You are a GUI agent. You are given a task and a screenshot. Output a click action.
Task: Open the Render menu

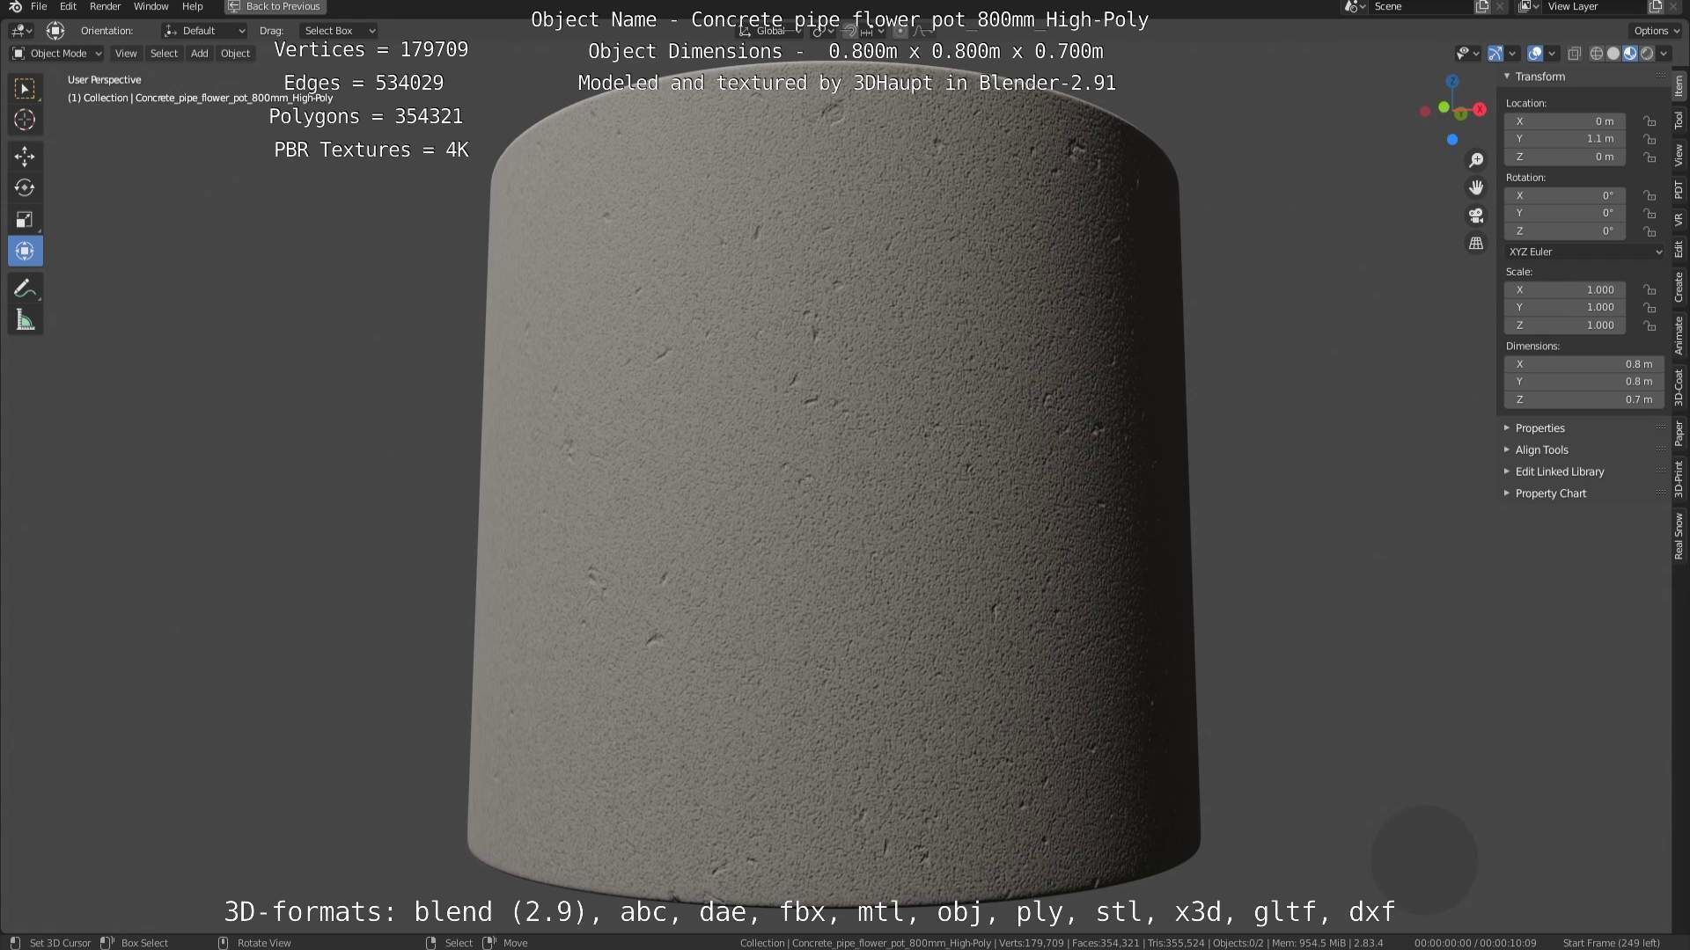pyautogui.click(x=105, y=7)
